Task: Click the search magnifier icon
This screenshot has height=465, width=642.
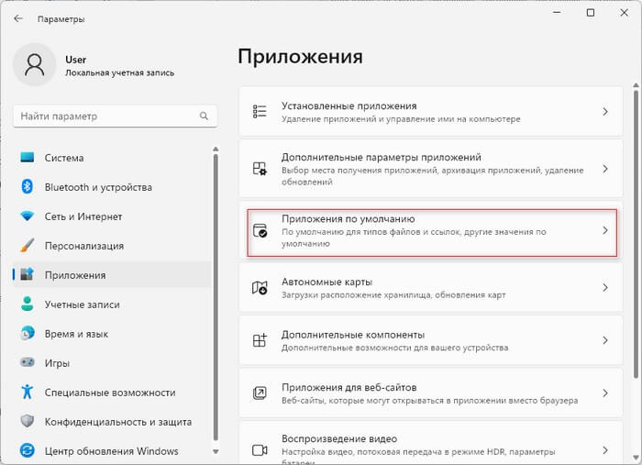Action: 204,116
